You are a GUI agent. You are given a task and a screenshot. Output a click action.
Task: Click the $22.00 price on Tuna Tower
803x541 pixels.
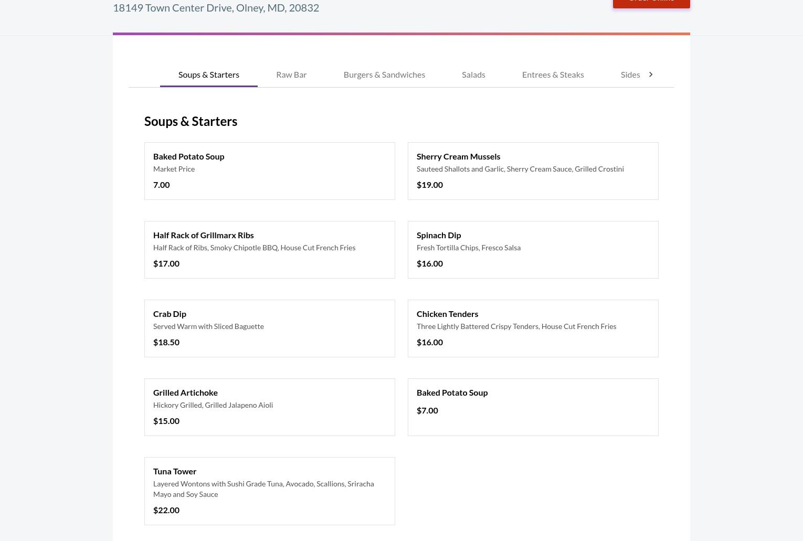click(166, 510)
